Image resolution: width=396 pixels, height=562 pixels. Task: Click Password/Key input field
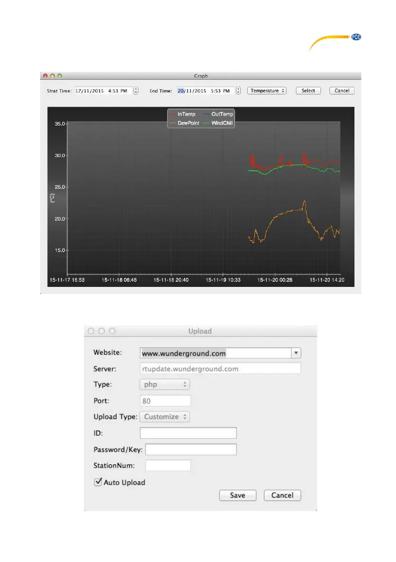[191, 449]
